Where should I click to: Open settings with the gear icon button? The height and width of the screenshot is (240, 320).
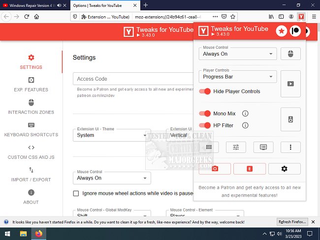point(284,169)
